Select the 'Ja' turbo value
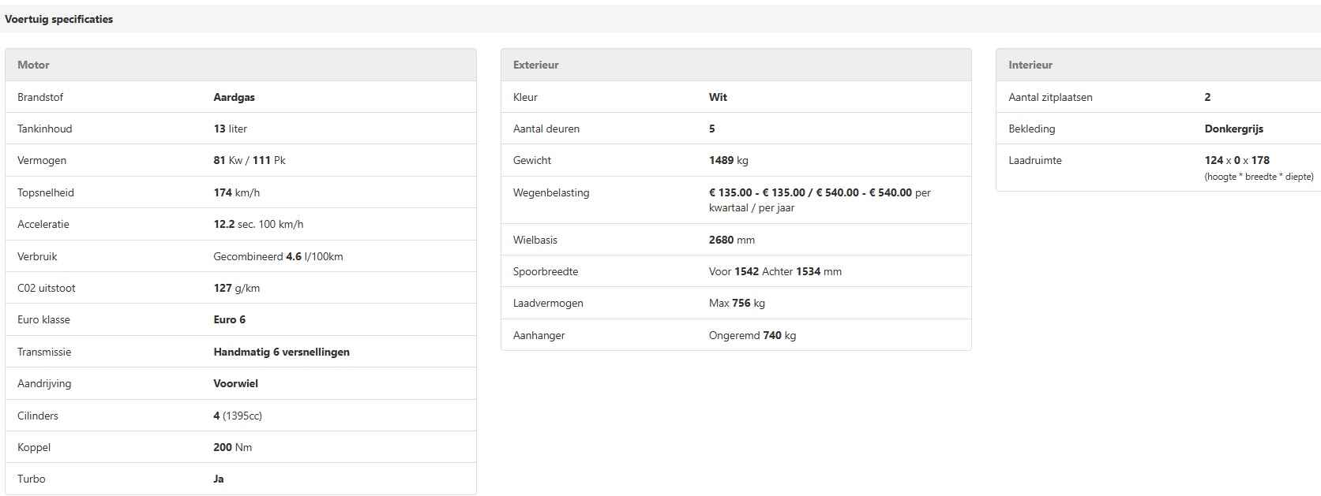This screenshot has width=1321, height=496. pyautogui.click(x=219, y=479)
